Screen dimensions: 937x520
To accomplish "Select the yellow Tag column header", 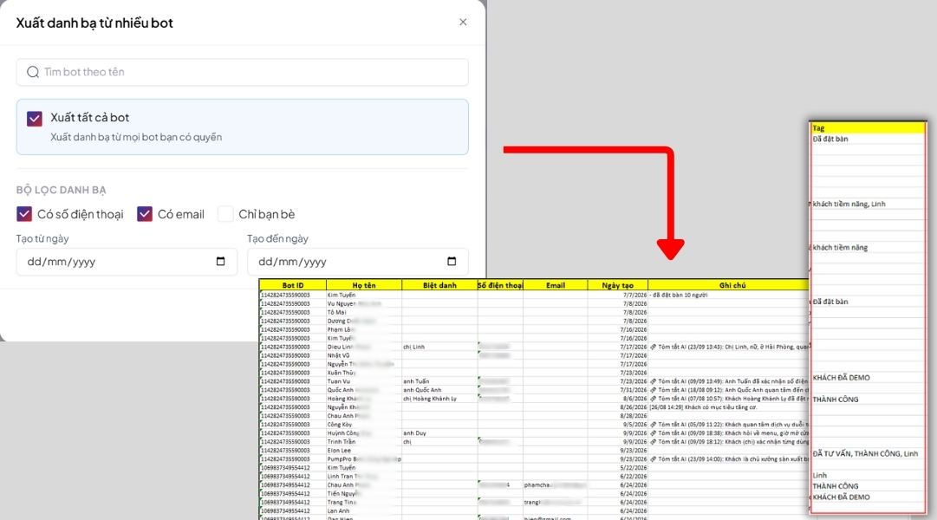I will tap(868, 128).
